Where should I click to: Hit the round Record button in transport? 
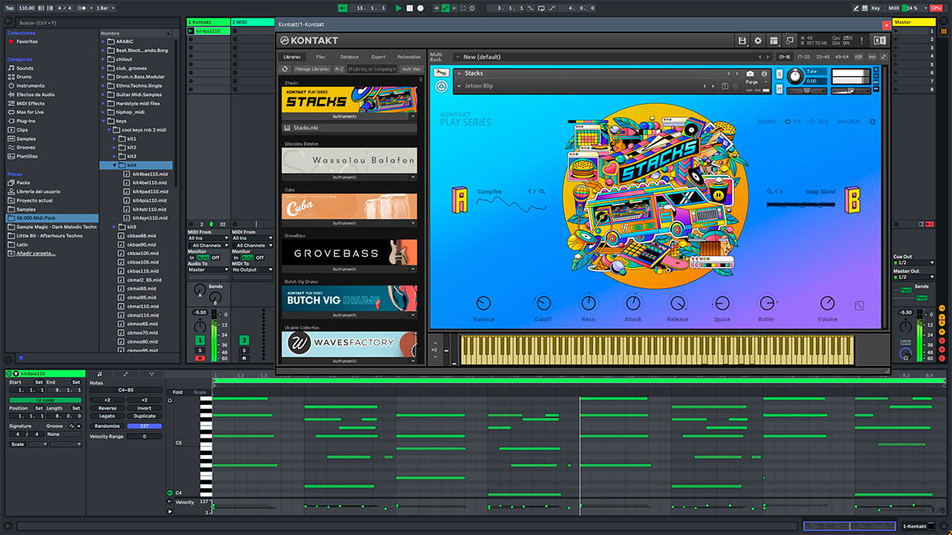[420, 8]
